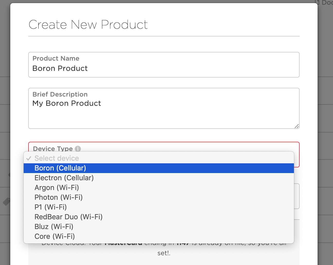333x265 pixels.
Task: Choose Core (Wi-Fi) device type
Action: click(x=54, y=236)
